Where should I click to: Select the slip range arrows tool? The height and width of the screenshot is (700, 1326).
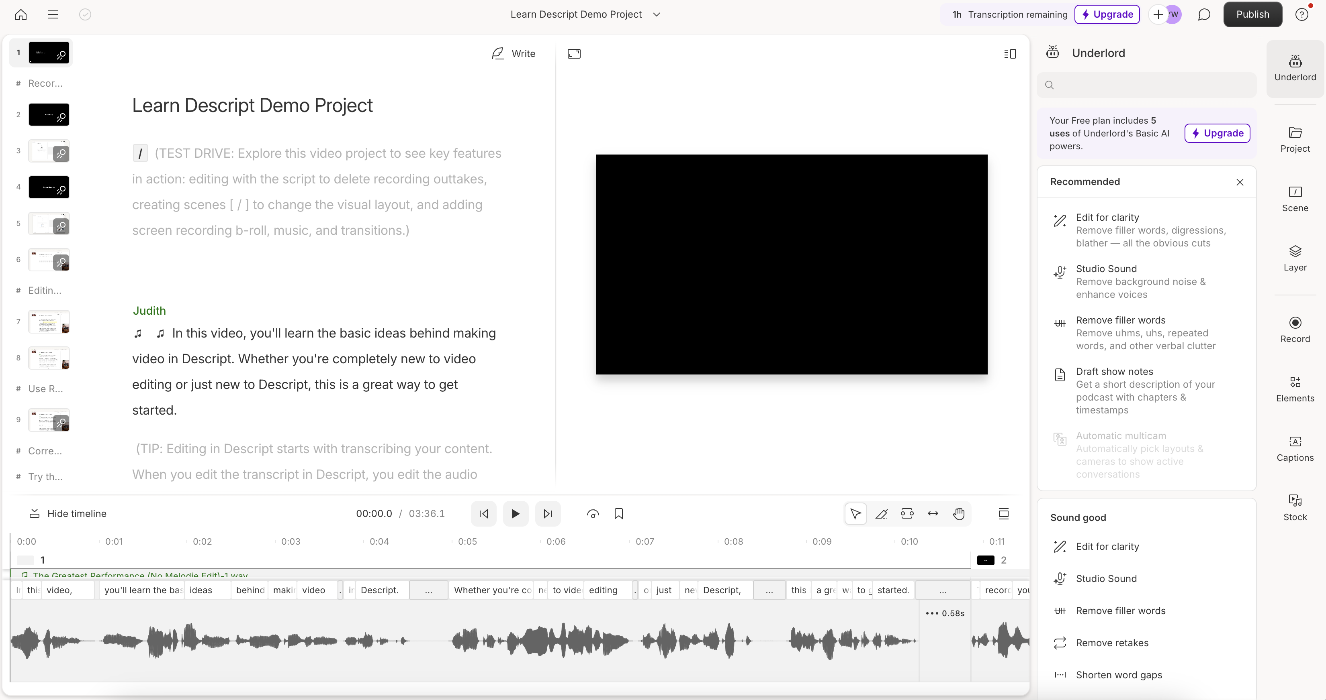933,513
